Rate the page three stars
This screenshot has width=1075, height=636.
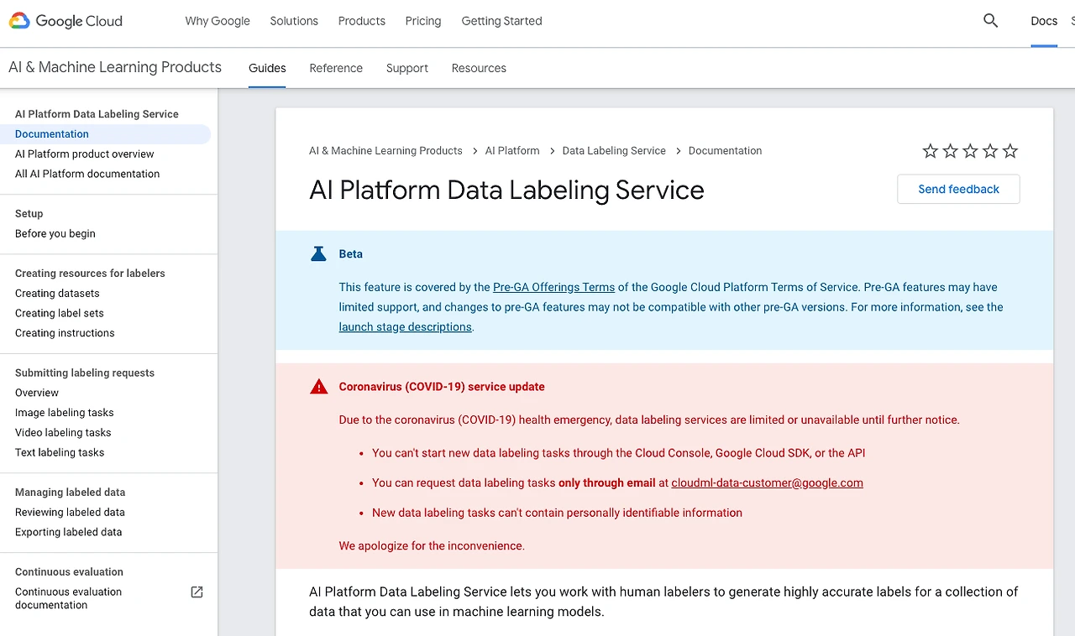click(970, 151)
